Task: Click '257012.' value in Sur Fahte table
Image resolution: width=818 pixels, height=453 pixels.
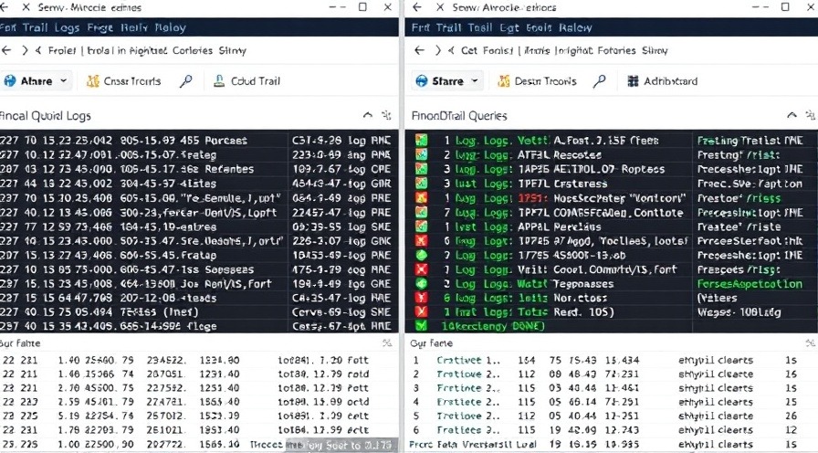Action: [165, 416]
